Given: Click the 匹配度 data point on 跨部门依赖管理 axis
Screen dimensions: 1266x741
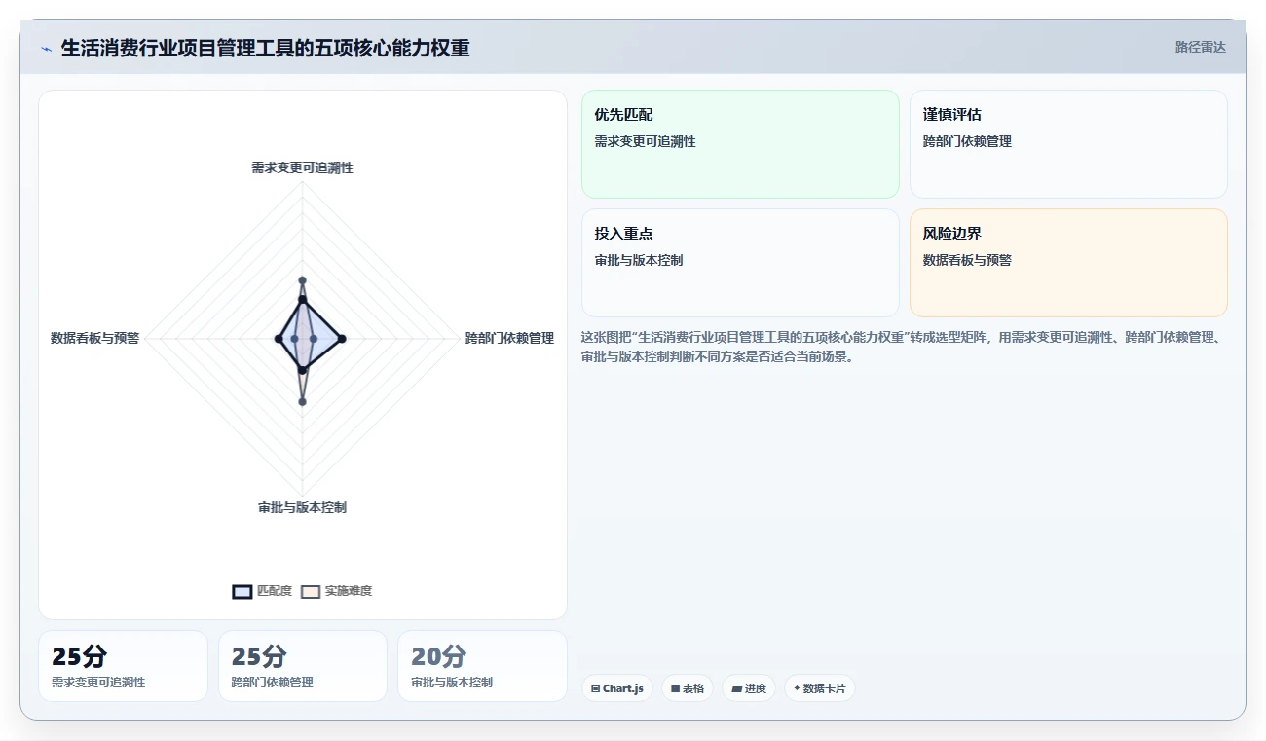Looking at the screenshot, I should coord(341,338).
